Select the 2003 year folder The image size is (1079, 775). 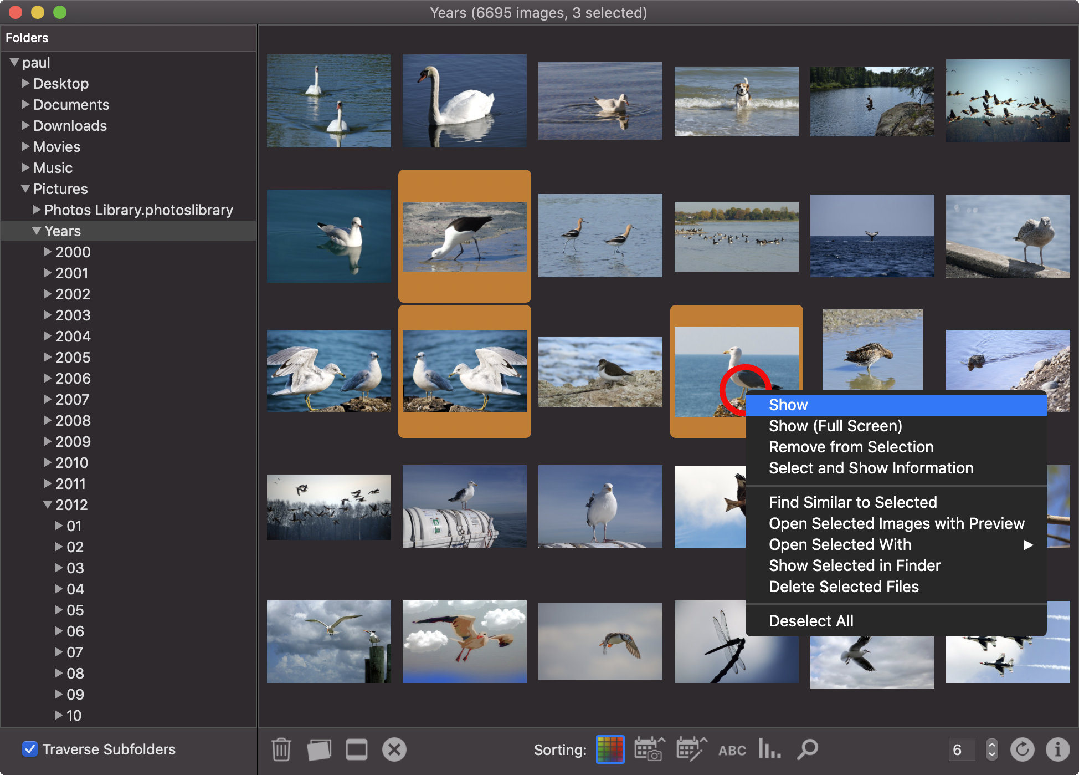pos(129,315)
